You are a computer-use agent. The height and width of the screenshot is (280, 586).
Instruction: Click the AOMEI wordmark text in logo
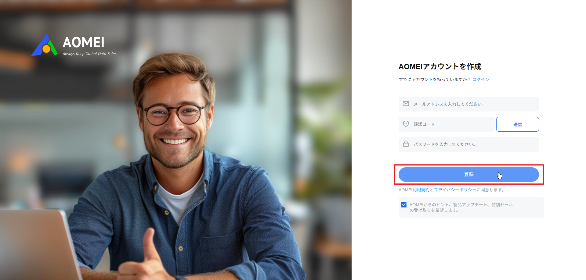coord(83,42)
